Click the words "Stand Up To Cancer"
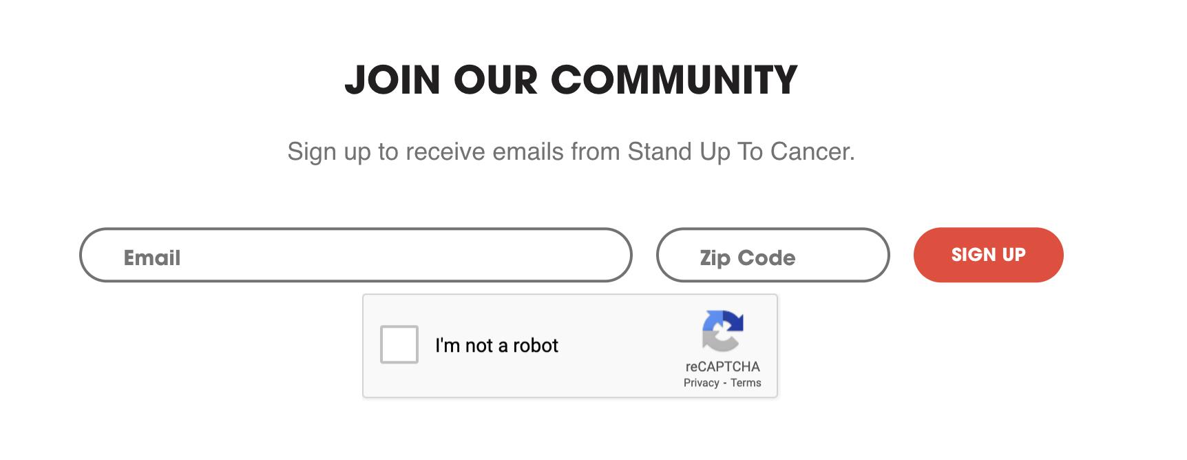 point(740,151)
